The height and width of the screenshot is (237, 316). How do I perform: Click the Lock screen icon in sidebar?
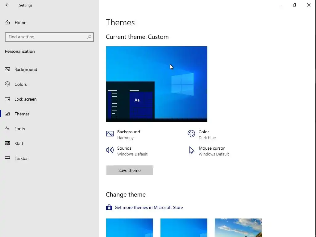click(x=7, y=99)
